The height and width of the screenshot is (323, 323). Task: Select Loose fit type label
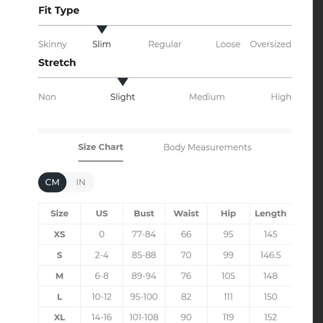[228, 44]
